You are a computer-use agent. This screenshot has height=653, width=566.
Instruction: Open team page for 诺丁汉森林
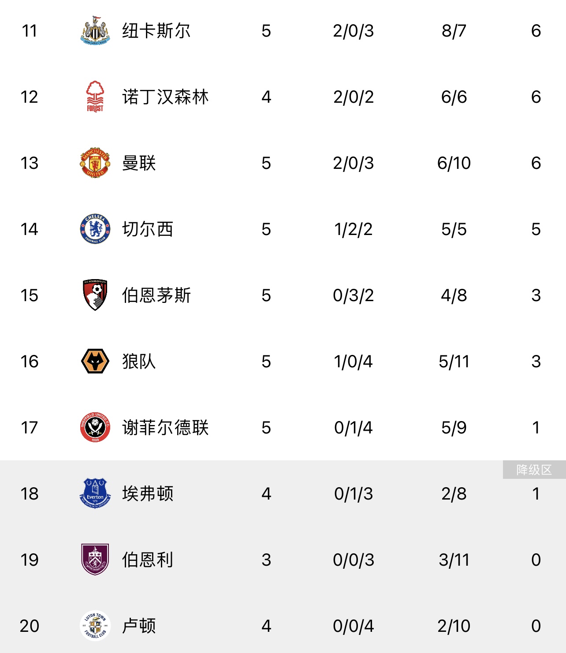point(165,97)
